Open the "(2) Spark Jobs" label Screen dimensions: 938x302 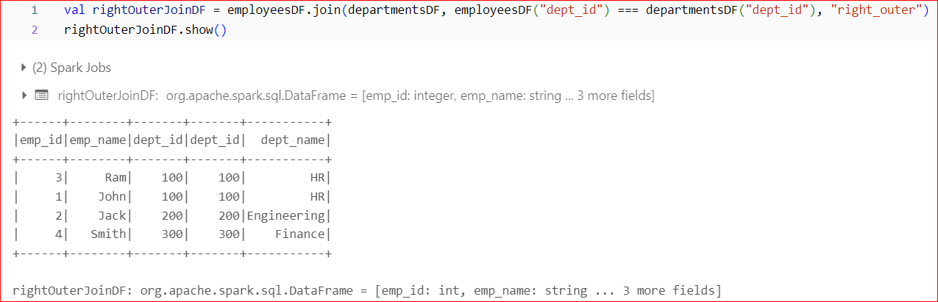[71, 68]
